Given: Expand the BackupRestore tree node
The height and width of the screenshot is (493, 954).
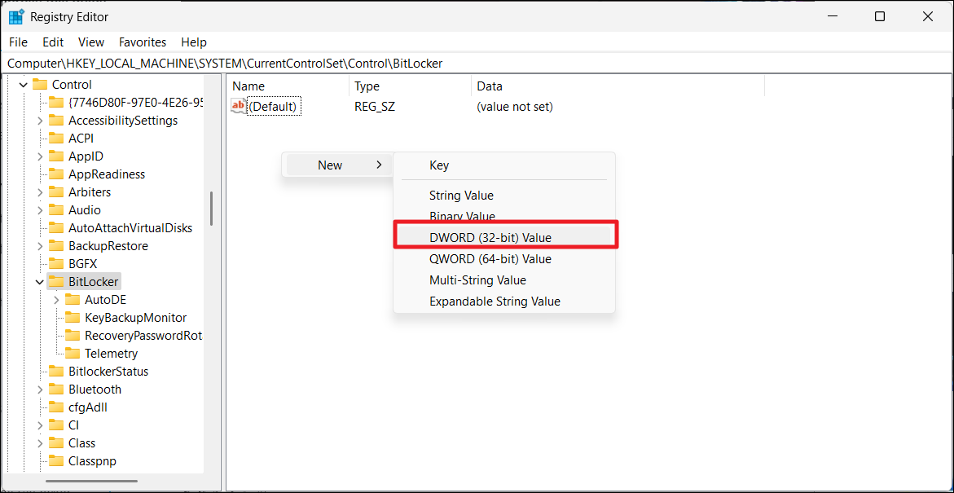Looking at the screenshot, I should pyautogui.click(x=40, y=246).
